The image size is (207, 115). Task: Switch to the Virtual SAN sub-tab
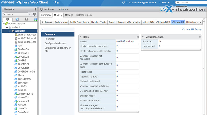pyautogui.click(x=148, y=22)
